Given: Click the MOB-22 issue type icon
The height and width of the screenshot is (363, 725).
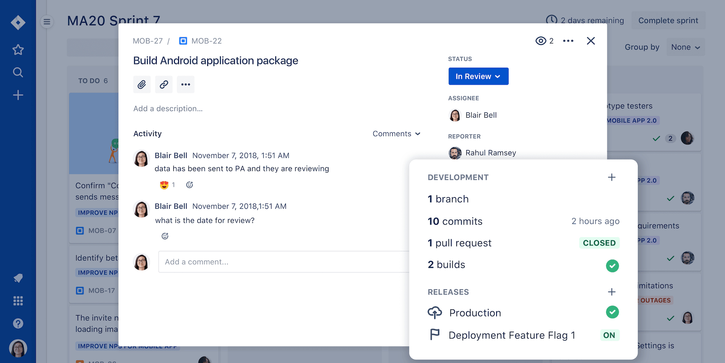Looking at the screenshot, I should coord(183,41).
